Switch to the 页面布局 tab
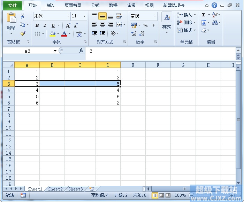Image resolution: width=244 pixels, height=202 pixels. coord(73,6)
